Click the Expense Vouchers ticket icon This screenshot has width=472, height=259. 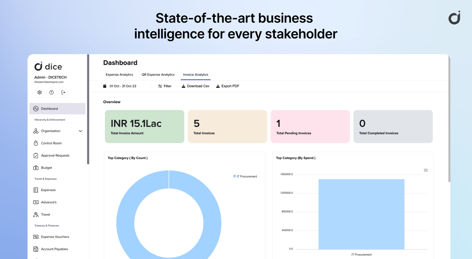[36, 237]
